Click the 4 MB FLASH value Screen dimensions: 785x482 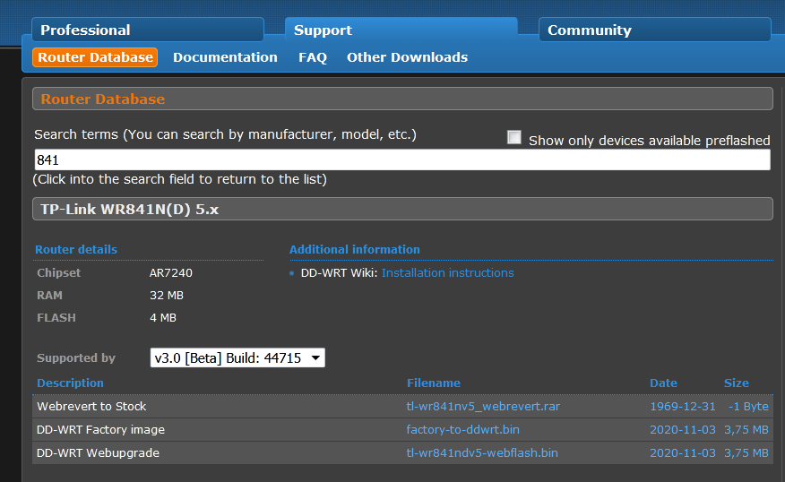[163, 318]
